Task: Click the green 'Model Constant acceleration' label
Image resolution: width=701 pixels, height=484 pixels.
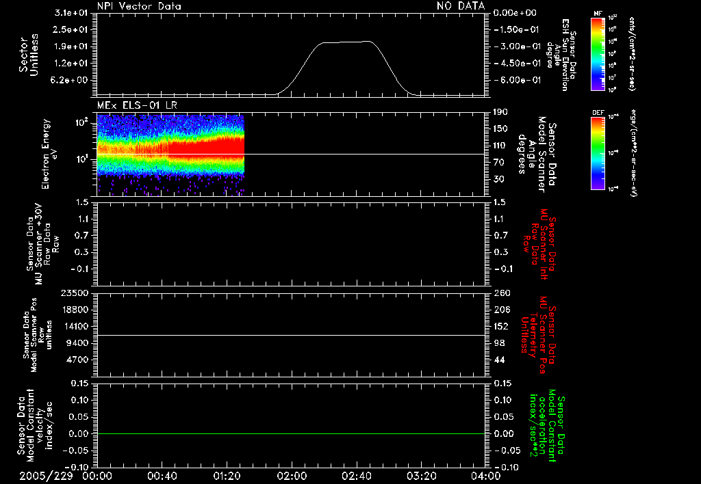Action: coord(547,425)
